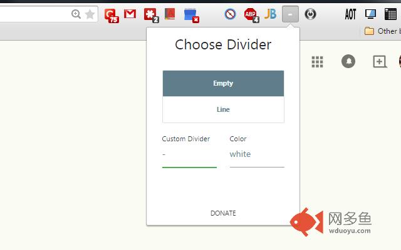This screenshot has height=250, width=401.
Task: Click the red circle slash extension icon
Action: point(230,14)
